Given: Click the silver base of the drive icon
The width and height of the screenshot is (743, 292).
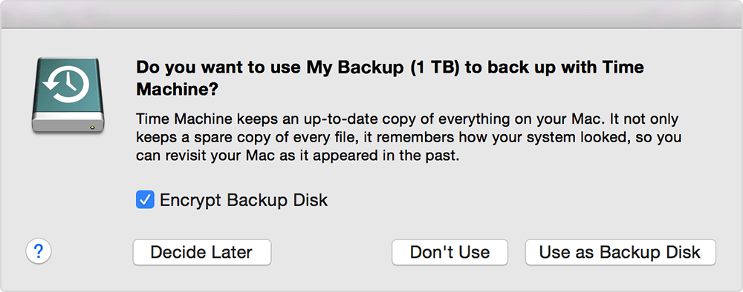Looking at the screenshot, I should click(68, 124).
